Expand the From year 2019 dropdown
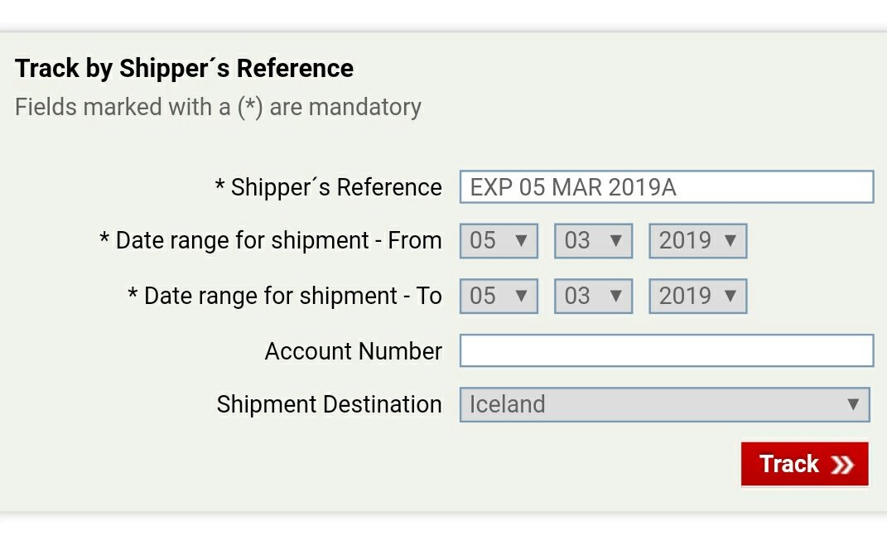This screenshot has width=887, height=555. tap(697, 241)
